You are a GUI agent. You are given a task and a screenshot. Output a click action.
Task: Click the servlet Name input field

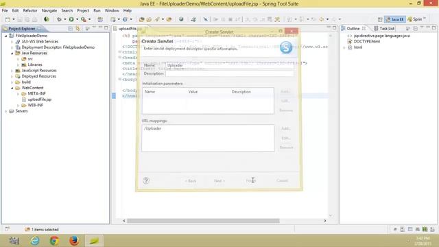pyautogui.click(x=230, y=65)
